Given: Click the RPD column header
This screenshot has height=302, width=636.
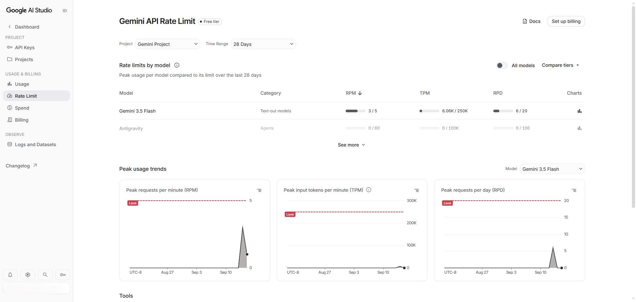Looking at the screenshot, I should tap(498, 93).
